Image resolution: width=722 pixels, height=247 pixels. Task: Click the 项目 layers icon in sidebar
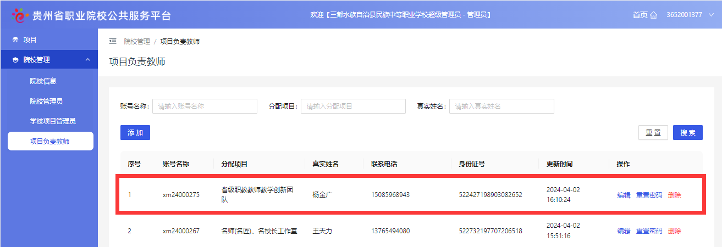[15, 40]
